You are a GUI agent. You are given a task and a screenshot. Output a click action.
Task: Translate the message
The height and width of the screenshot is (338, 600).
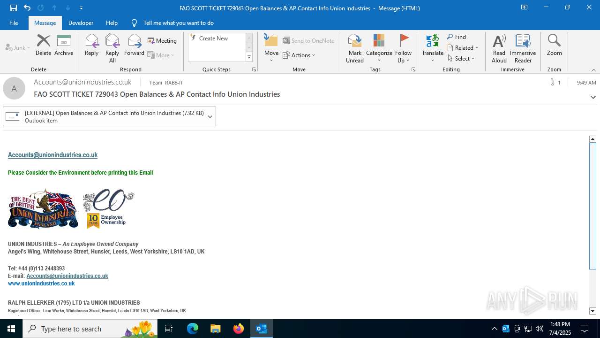click(433, 48)
